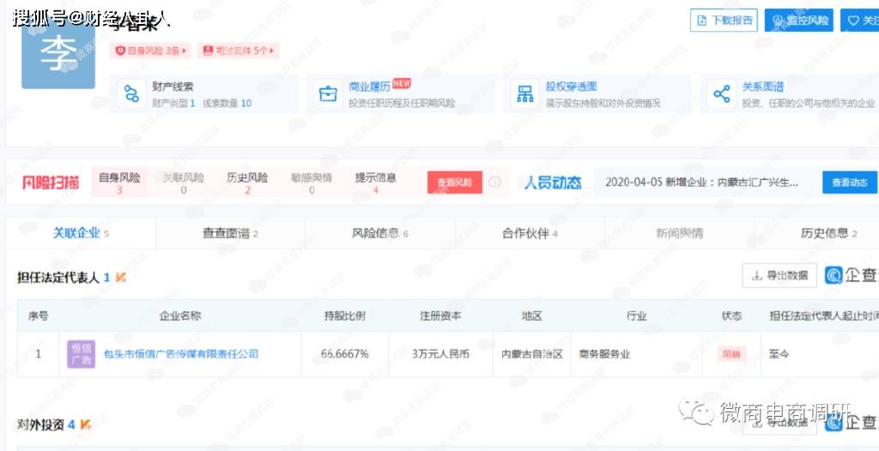Click 导出数据 beside 担任法定代表人
Screen dimensions: 879x451
pos(779,275)
